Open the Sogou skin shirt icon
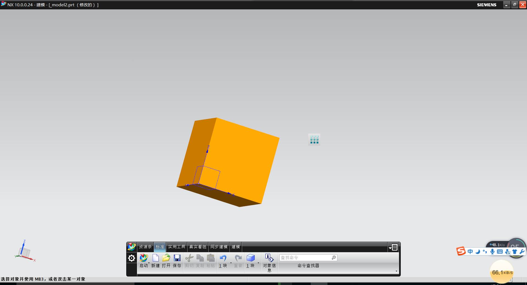The height and width of the screenshot is (285, 527). click(x=515, y=252)
